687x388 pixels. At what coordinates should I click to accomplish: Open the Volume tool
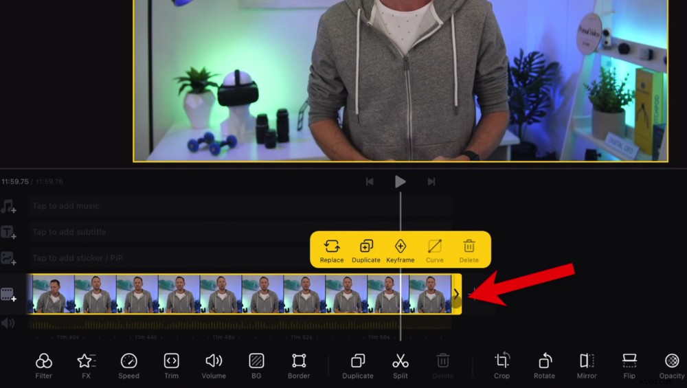[214, 365]
